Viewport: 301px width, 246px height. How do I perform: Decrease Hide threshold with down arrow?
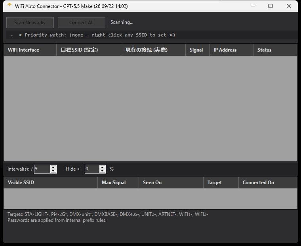[103, 171]
